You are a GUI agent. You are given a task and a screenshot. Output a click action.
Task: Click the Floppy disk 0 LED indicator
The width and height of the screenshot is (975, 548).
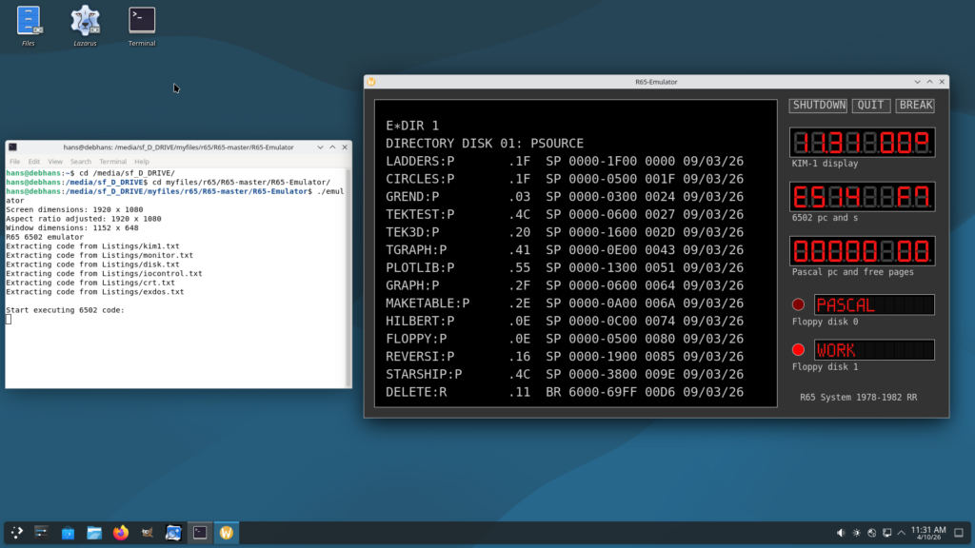[798, 304]
